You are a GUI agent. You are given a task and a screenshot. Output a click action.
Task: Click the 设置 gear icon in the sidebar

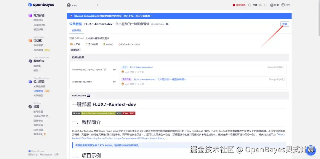[x=30, y=106]
